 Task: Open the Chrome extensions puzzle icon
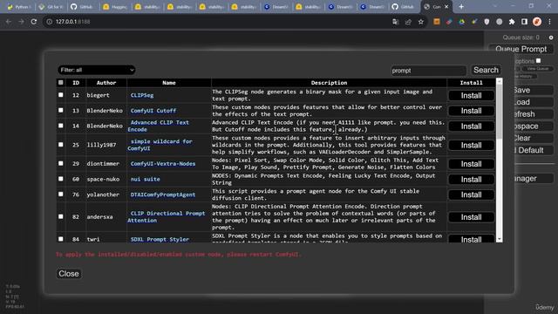coord(512,22)
